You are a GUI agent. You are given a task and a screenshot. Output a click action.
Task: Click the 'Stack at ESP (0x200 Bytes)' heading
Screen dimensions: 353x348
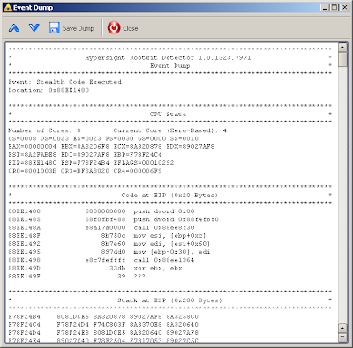(169, 300)
